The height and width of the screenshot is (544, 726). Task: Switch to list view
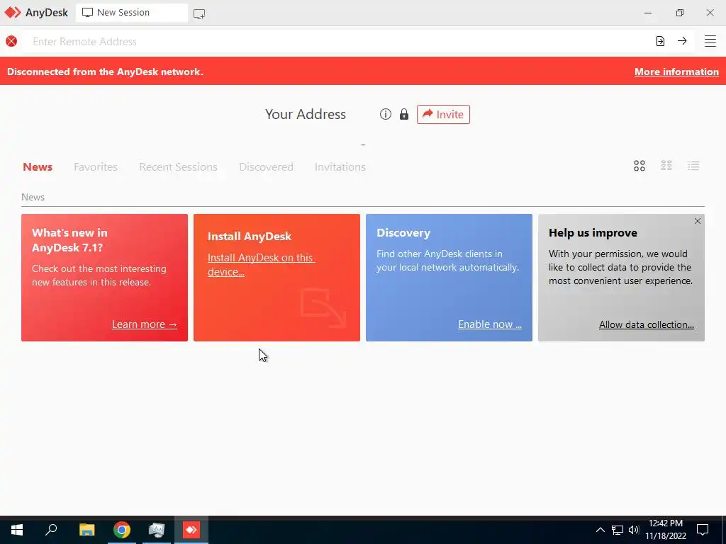(x=693, y=166)
